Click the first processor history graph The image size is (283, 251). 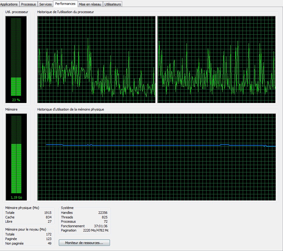[x=96, y=59]
